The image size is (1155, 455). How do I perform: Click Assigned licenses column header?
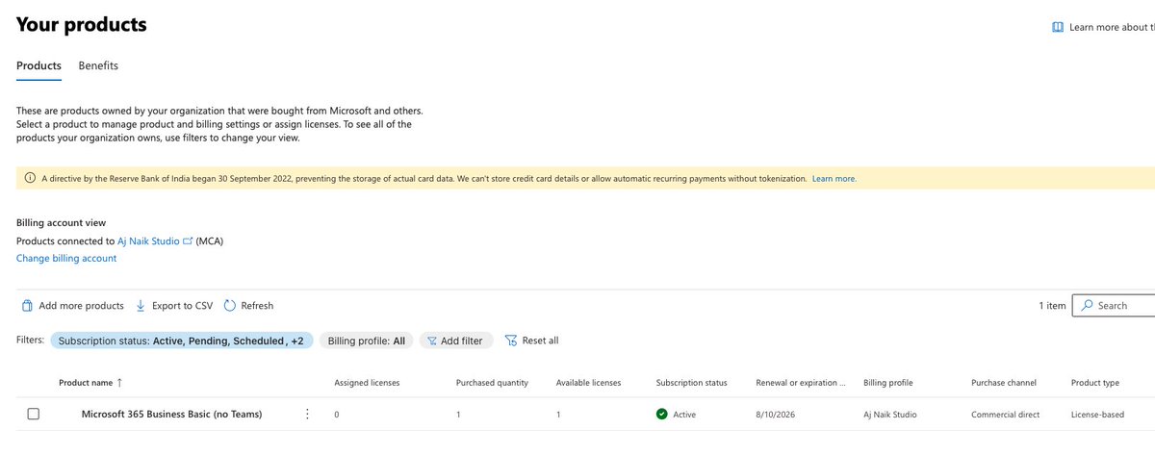pyautogui.click(x=367, y=382)
